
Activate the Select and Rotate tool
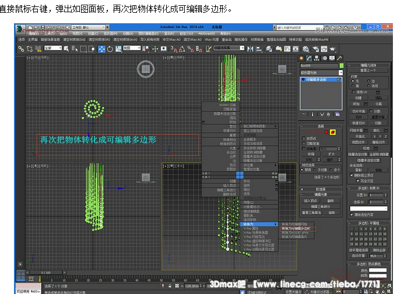point(110,49)
